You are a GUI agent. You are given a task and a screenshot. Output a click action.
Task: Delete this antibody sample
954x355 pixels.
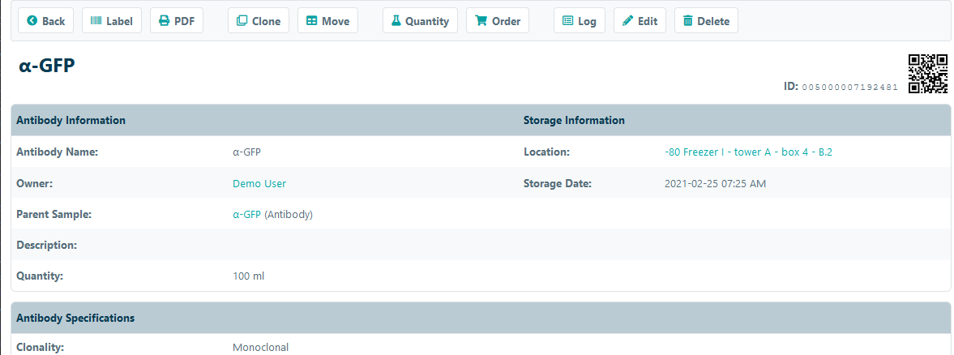[705, 21]
